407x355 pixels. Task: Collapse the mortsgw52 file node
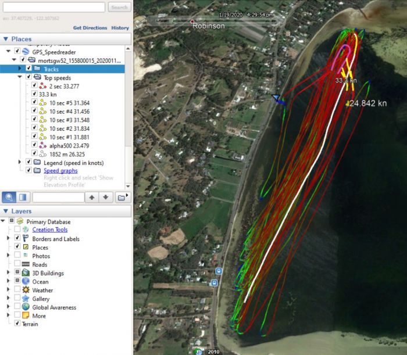[x=14, y=60]
